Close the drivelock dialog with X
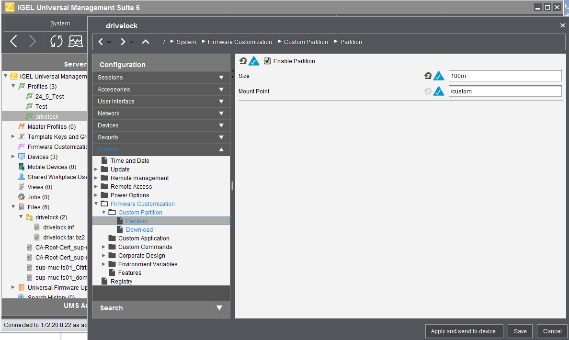569x340 pixels. 562,25
